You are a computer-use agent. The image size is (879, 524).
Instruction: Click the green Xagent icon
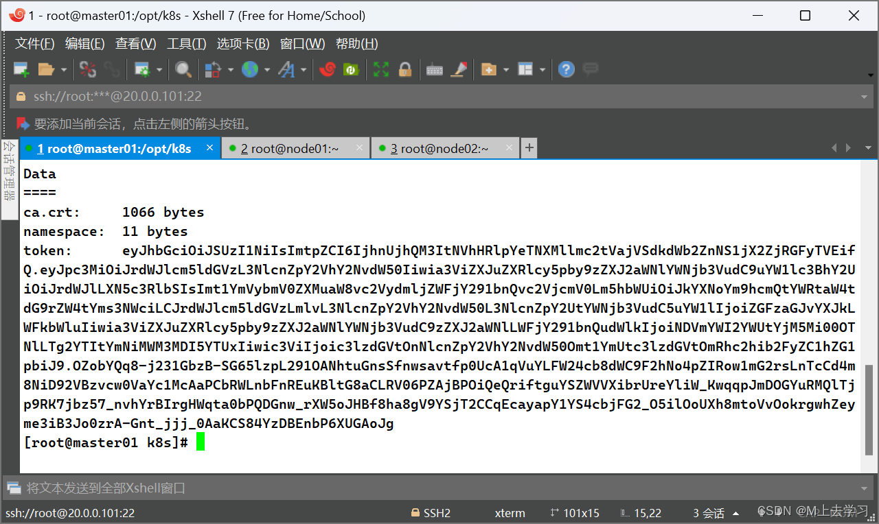point(351,69)
